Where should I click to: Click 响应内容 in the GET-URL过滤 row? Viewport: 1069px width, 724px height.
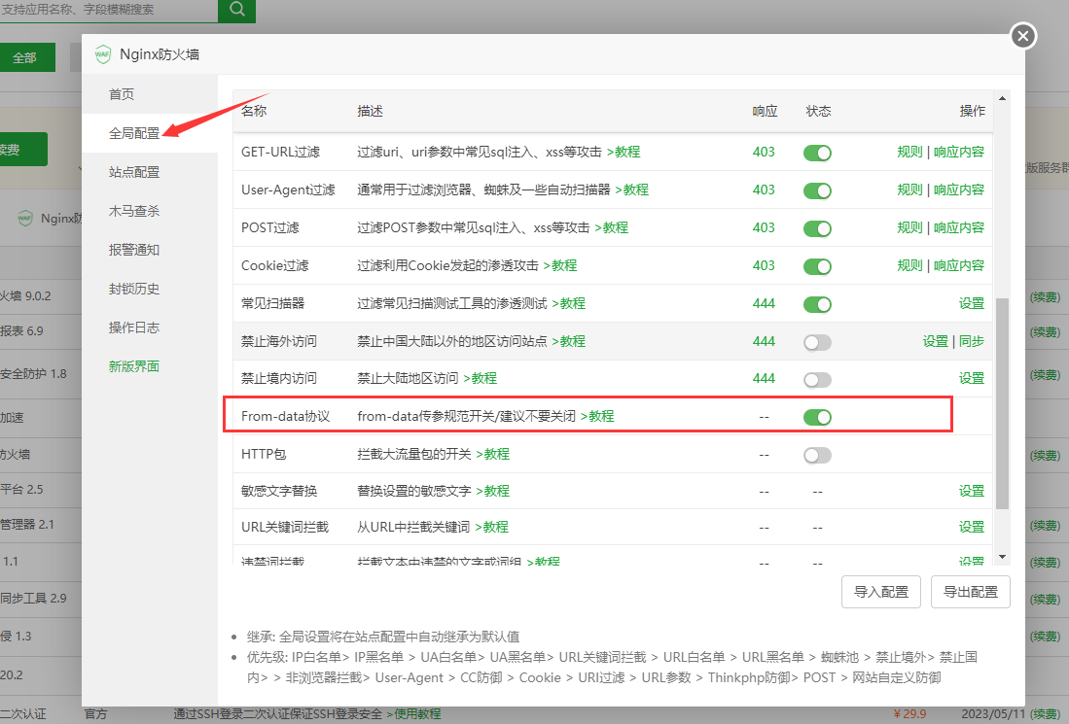pos(958,152)
